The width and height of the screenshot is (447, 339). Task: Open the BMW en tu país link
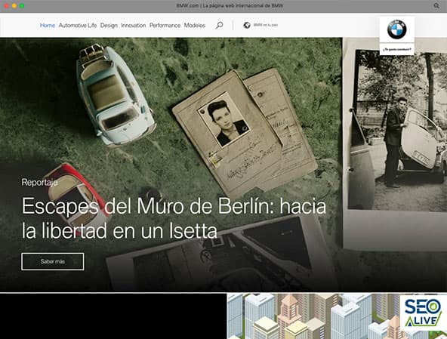point(266,25)
